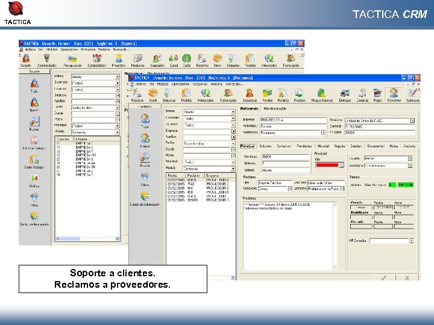Expand Prioridad dropdown in Reclamos filter panel
Screen dimensions: 434x325
[x=233, y=162]
